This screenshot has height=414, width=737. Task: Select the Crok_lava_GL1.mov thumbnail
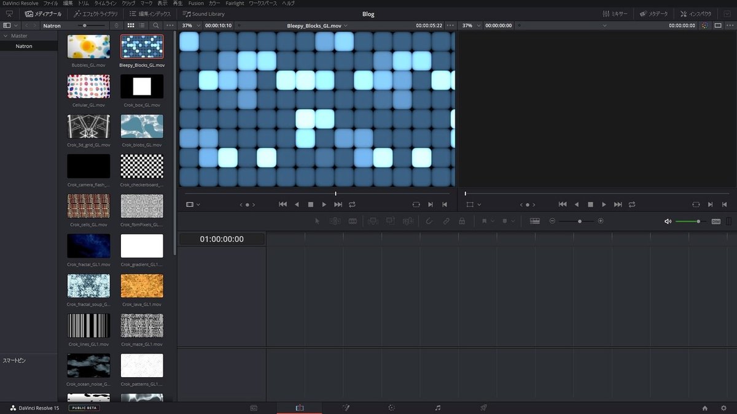[142, 286]
